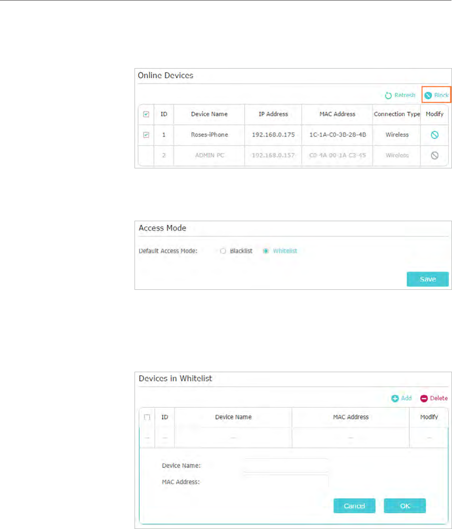Click the ADMIN PC device name

209,155
